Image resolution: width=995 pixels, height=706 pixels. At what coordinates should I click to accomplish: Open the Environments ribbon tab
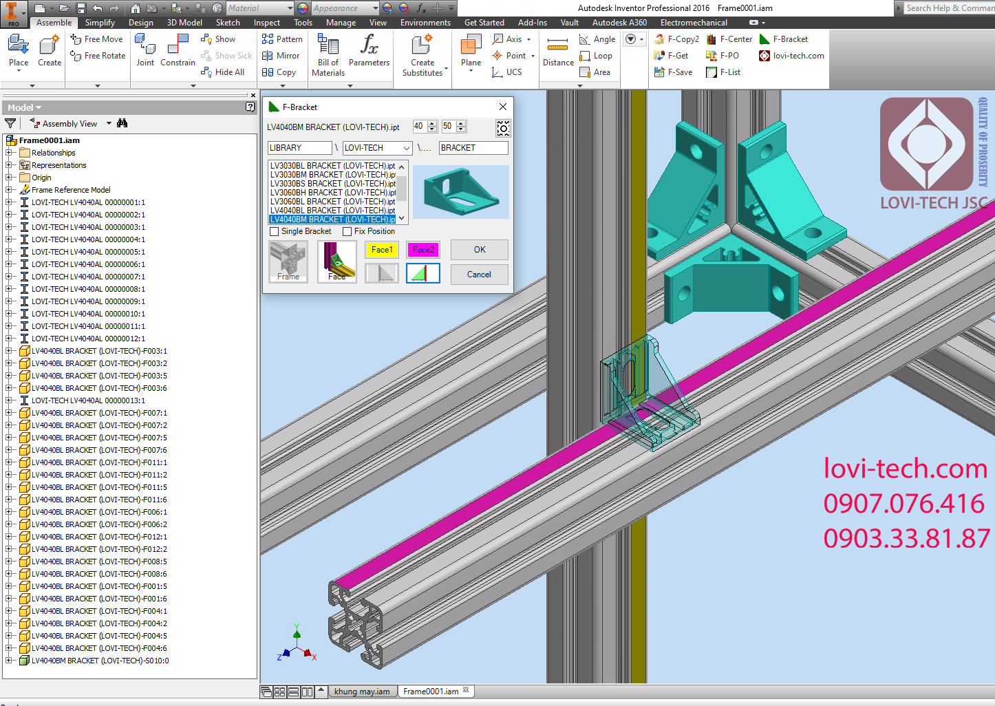[x=425, y=23]
